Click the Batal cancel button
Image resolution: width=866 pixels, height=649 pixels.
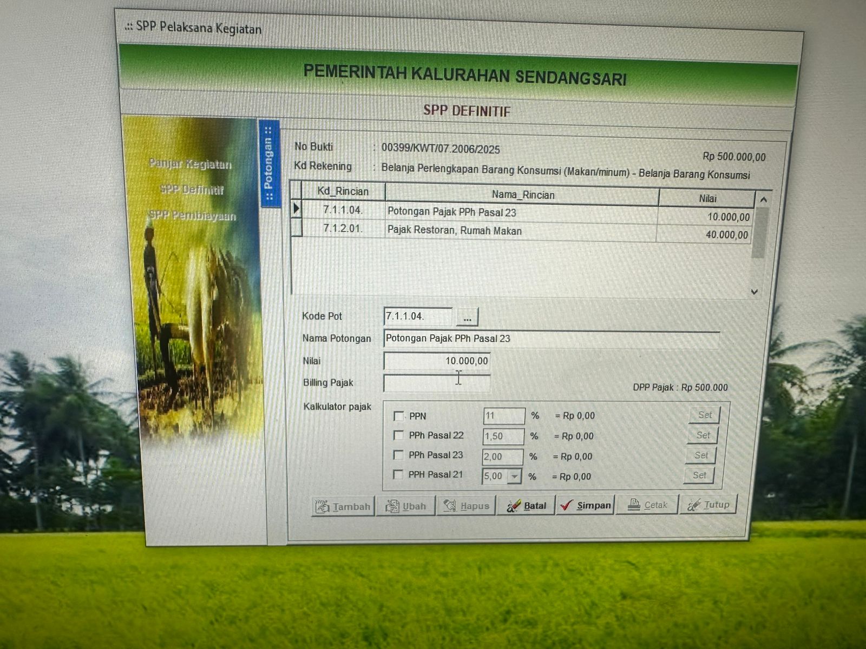pos(526,506)
